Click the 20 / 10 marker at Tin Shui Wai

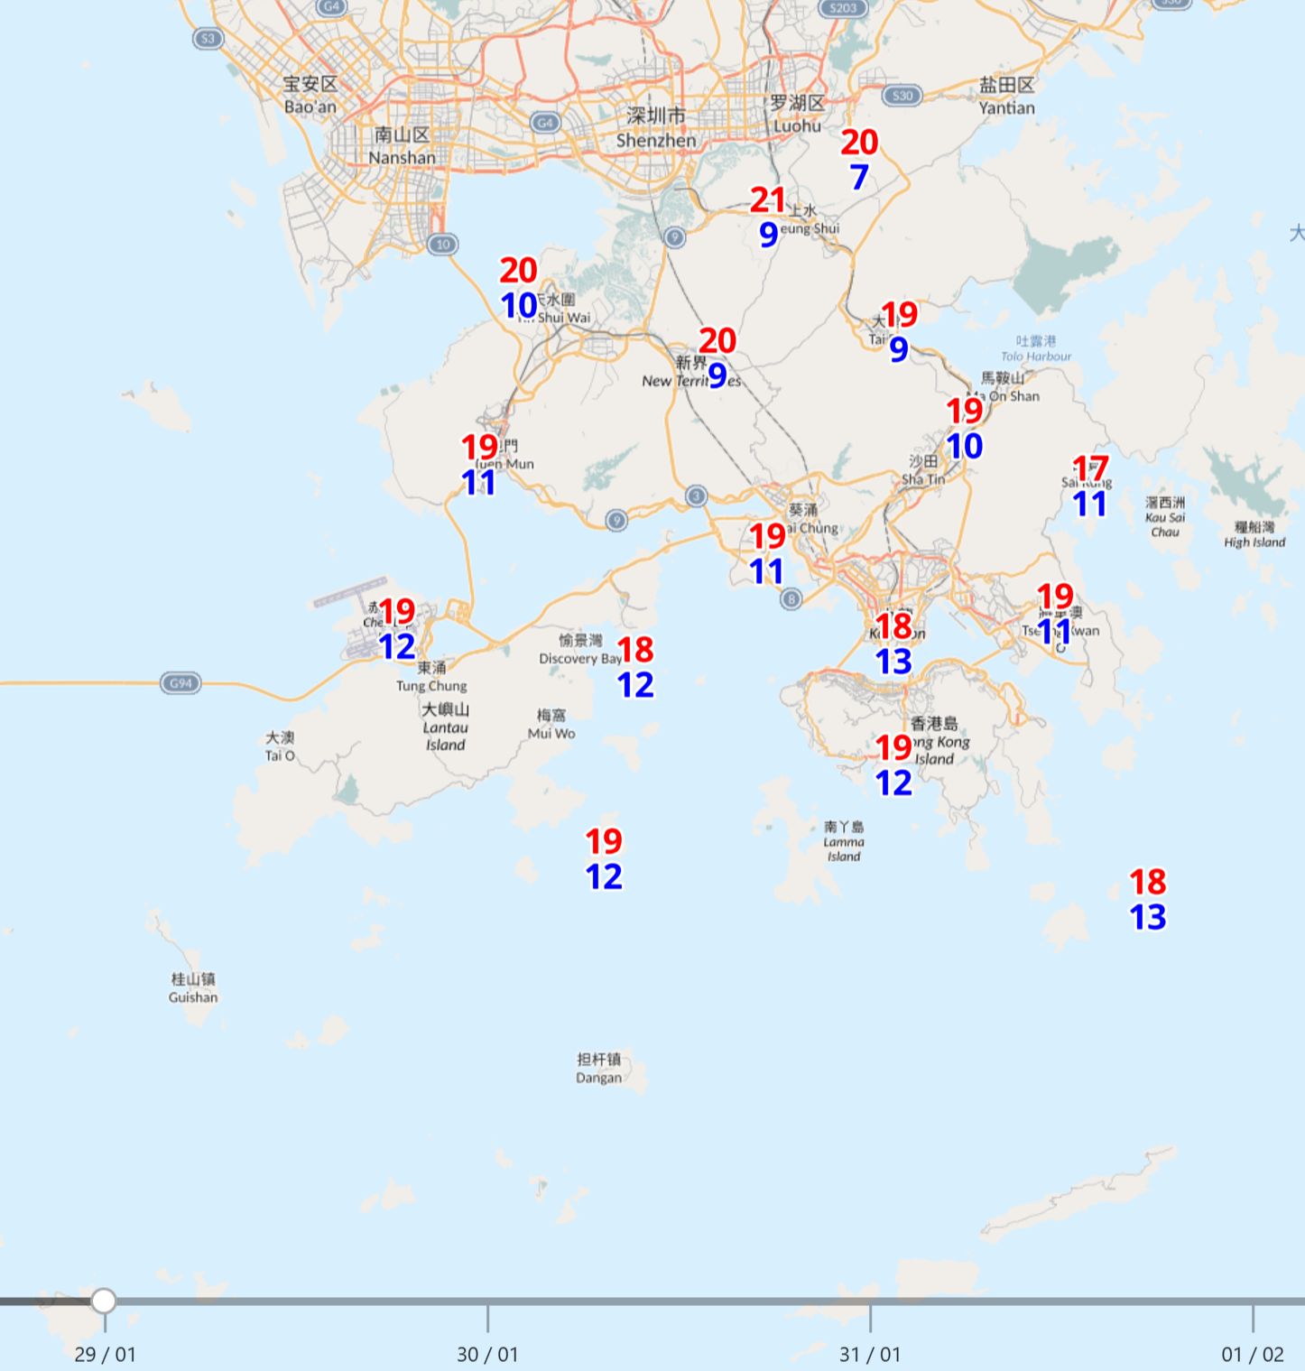(x=519, y=288)
